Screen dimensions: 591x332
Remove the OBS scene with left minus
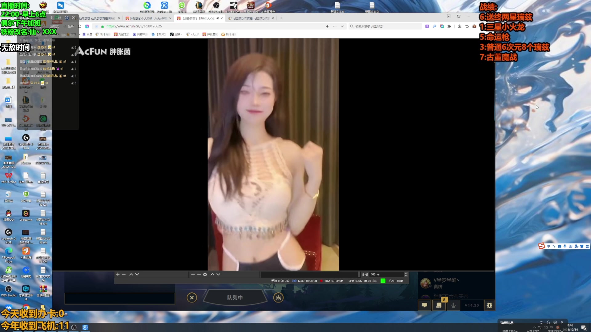point(124,274)
